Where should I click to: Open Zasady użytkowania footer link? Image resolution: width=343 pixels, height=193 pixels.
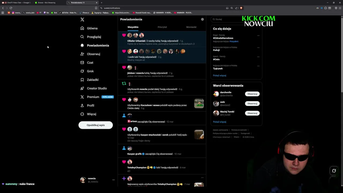click(220, 130)
